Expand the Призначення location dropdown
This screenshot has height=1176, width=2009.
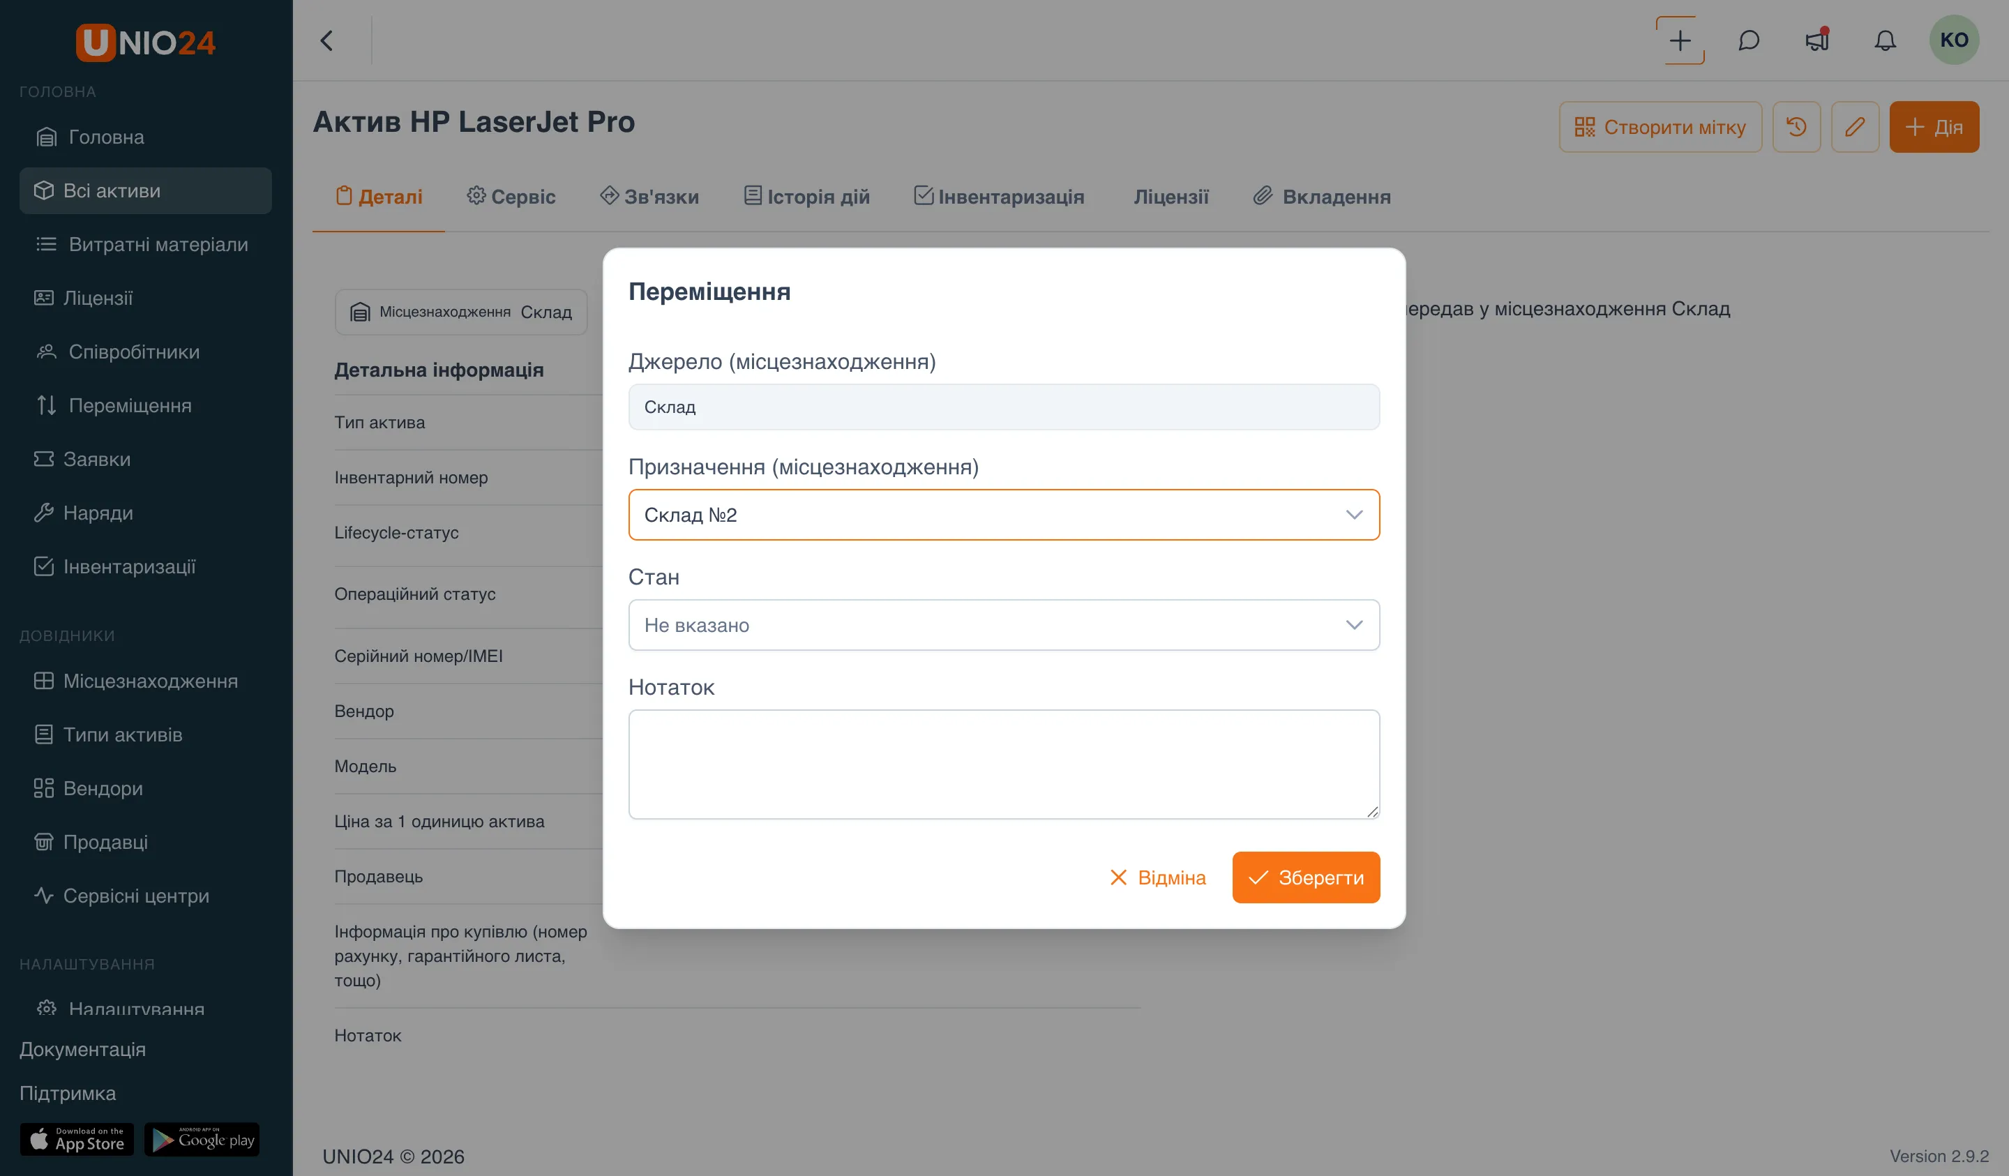pos(1004,515)
